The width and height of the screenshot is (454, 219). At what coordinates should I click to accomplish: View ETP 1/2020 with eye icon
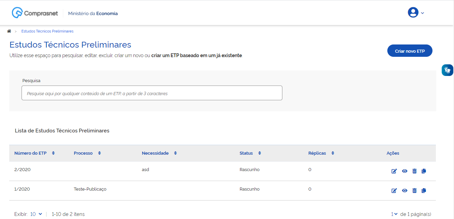tap(404, 191)
